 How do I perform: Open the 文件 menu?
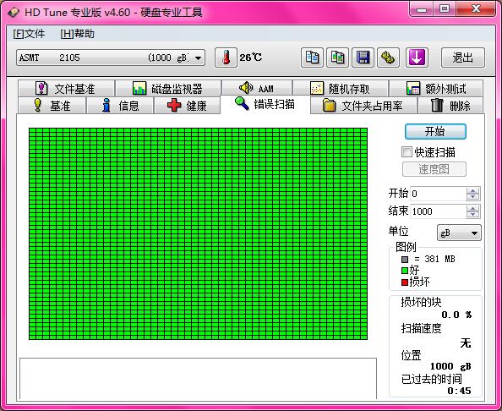coord(29,34)
